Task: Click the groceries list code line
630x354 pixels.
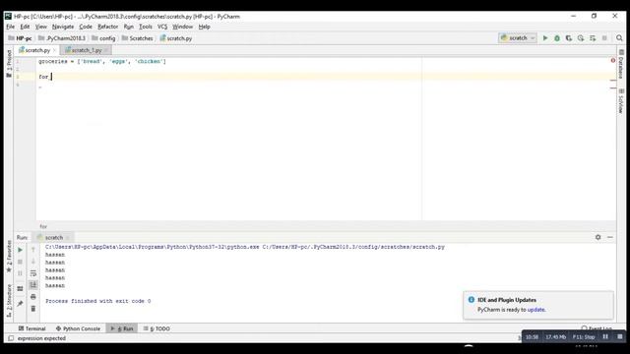Action: 102,61
